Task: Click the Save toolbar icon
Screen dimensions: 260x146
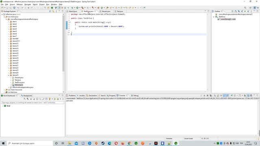Action: [x=7, y=8]
